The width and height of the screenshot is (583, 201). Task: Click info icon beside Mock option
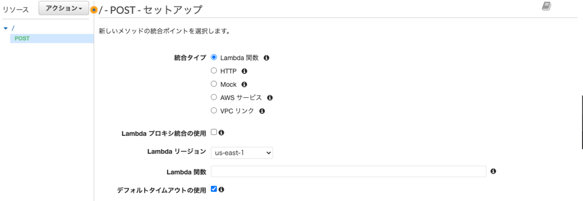[244, 84]
